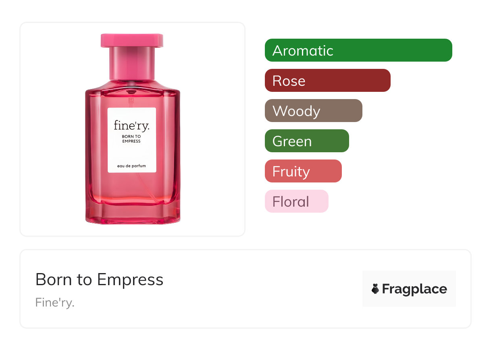Choose the Green accord bar
The image size is (491, 348).
(x=306, y=141)
